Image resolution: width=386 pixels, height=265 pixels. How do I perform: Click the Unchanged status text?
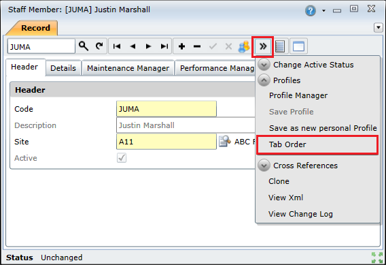(62, 258)
